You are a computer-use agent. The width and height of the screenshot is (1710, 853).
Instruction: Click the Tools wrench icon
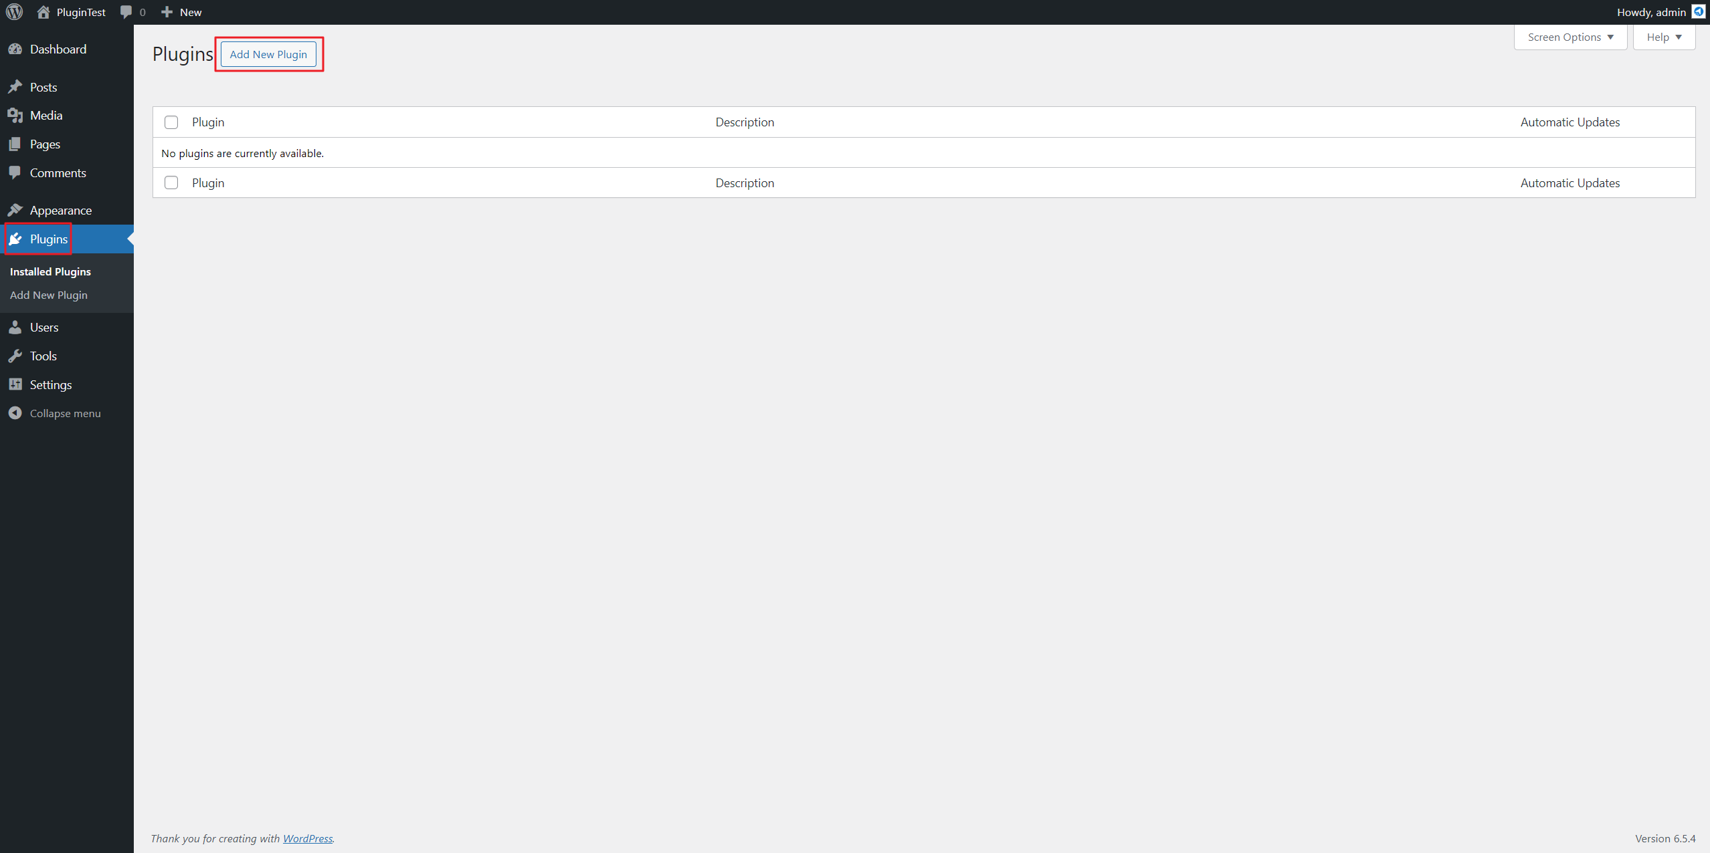click(15, 356)
